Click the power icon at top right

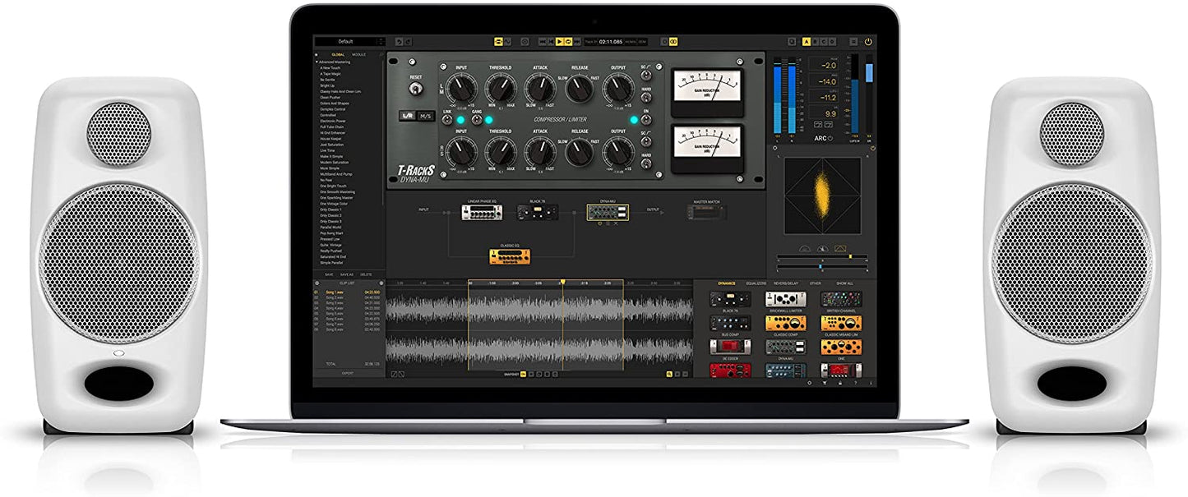pos(867,41)
